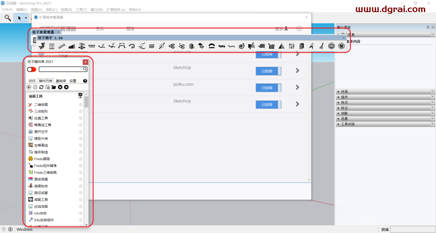Viewport: 436px width, 233px height.
Task: Open the help question mark in plugin library
Action: 85,81
